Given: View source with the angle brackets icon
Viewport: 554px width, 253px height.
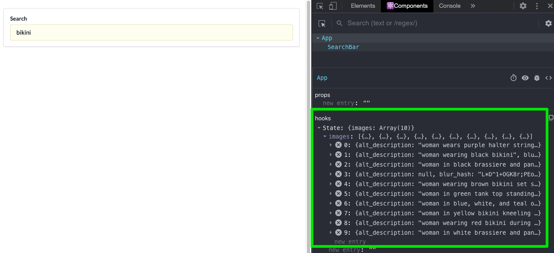Looking at the screenshot, I should tap(548, 78).
